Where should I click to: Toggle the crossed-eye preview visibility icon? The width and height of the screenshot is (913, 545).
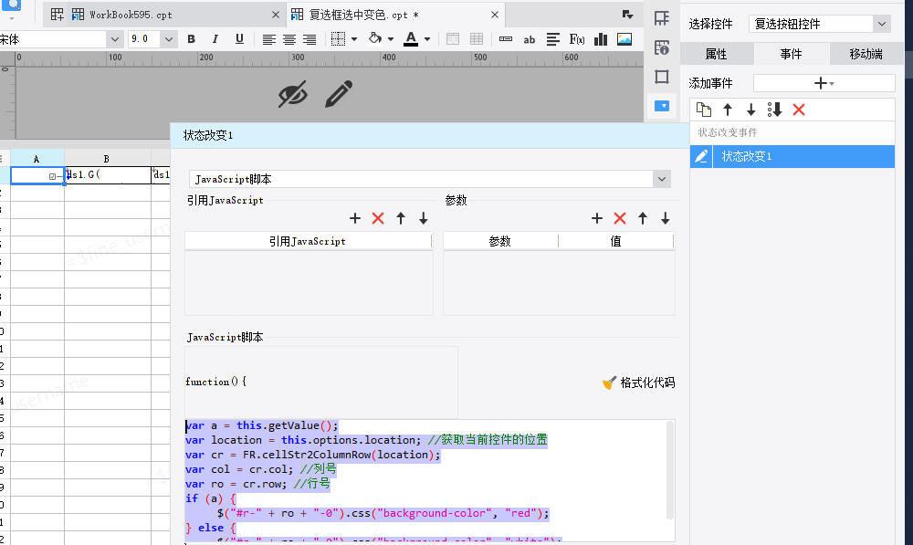[292, 94]
